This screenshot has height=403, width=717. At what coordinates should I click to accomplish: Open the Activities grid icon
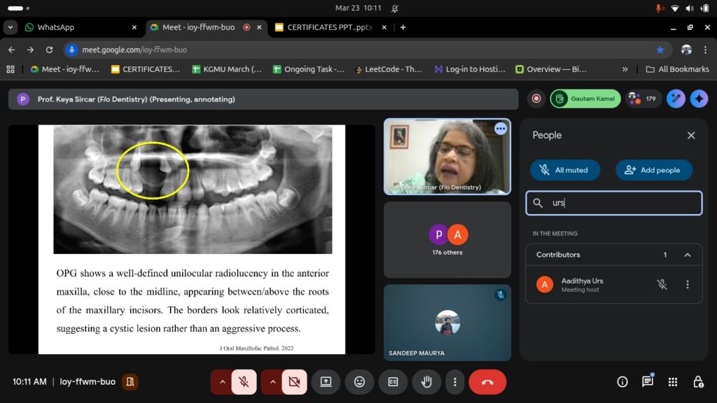tap(672, 382)
